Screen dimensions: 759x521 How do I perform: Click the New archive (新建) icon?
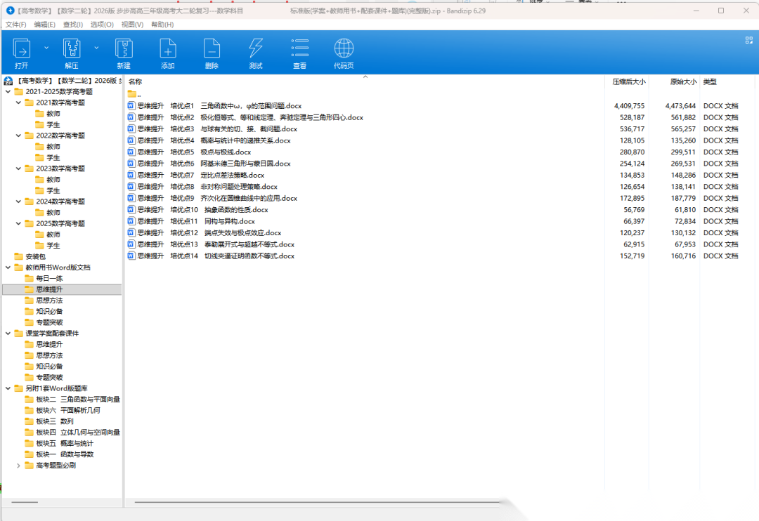point(124,48)
